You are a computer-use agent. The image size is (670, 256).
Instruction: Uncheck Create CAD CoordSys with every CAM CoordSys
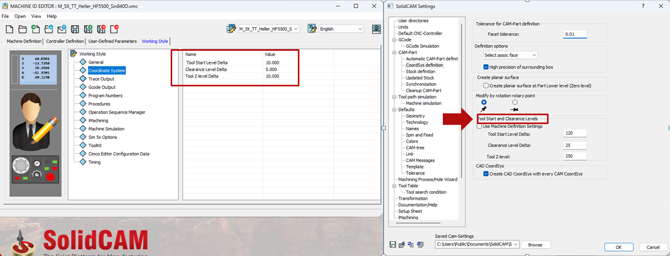click(x=486, y=174)
